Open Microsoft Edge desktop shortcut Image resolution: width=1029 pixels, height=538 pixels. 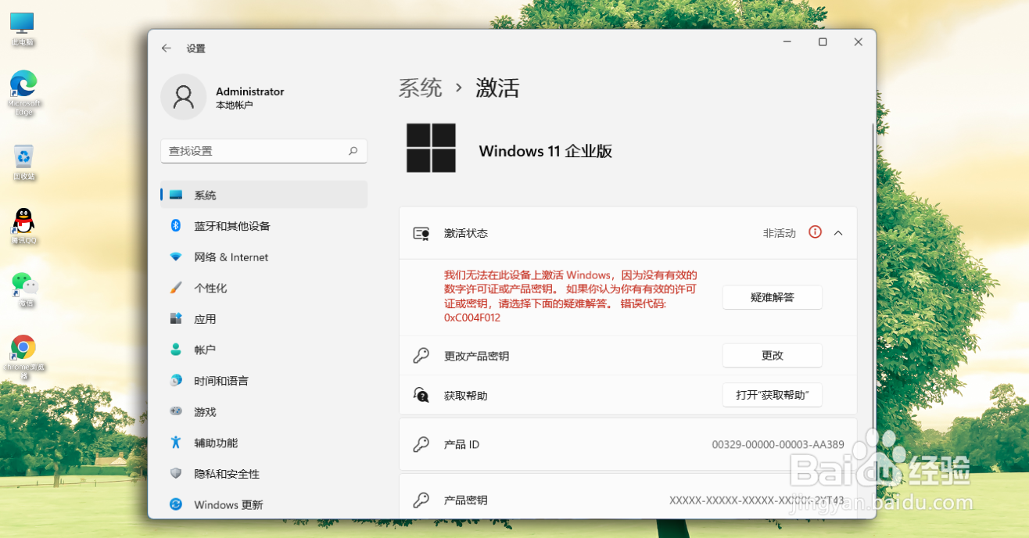coord(23,92)
